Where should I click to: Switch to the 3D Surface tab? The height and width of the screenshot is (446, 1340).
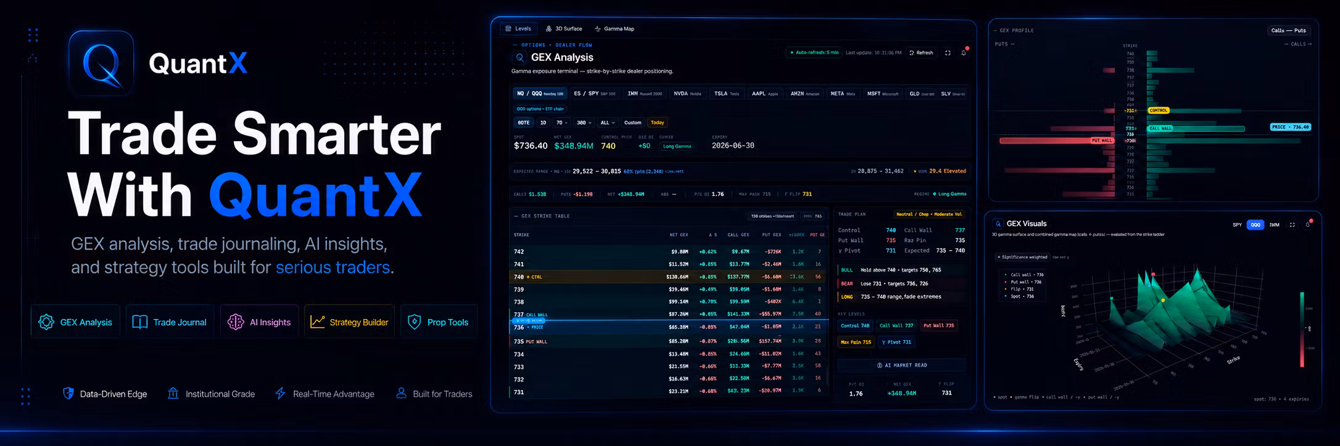(x=564, y=29)
